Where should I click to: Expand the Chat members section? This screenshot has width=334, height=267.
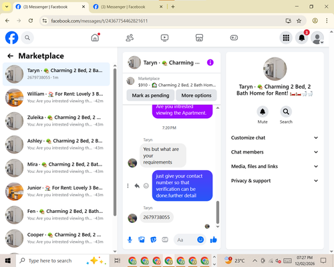[275, 152]
